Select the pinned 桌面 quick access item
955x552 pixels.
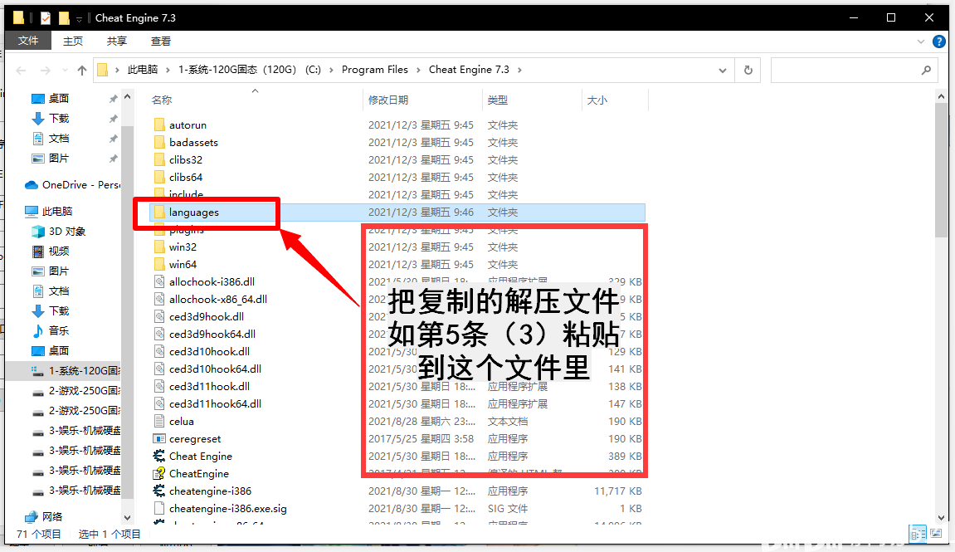point(51,99)
